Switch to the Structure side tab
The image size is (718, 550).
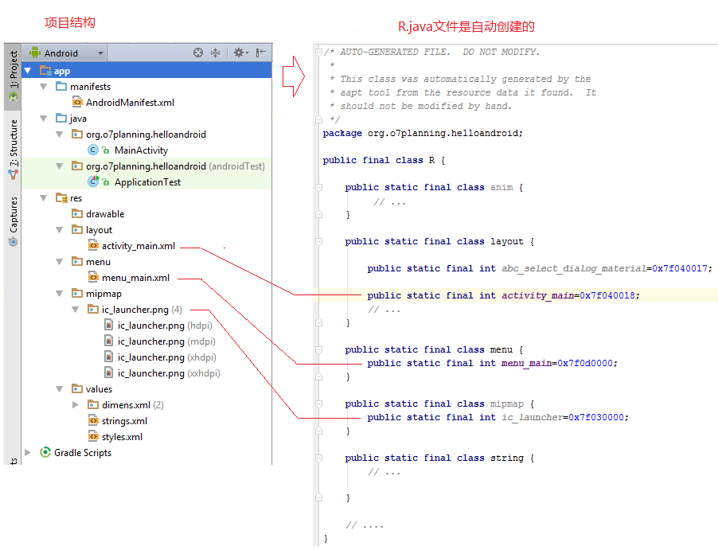(14, 149)
